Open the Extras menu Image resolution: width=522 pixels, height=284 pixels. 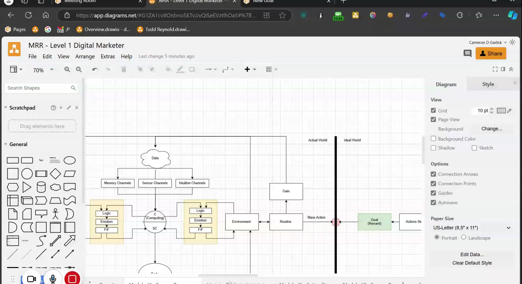point(108,57)
